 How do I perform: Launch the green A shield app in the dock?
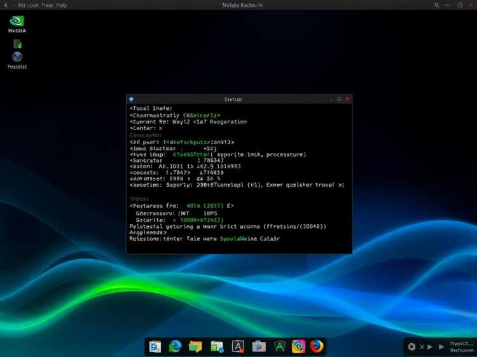(280, 347)
